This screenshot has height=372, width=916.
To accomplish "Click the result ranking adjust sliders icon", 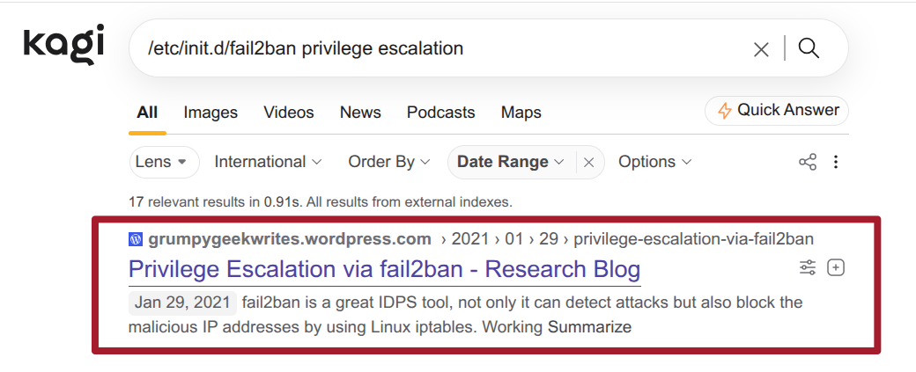I will (808, 267).
